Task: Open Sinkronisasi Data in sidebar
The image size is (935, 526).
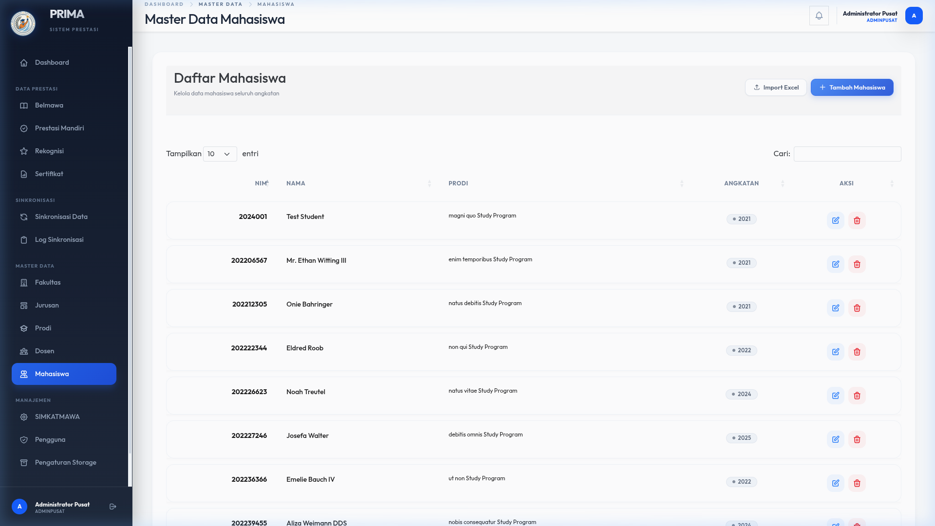Action: tap(61, 217)
